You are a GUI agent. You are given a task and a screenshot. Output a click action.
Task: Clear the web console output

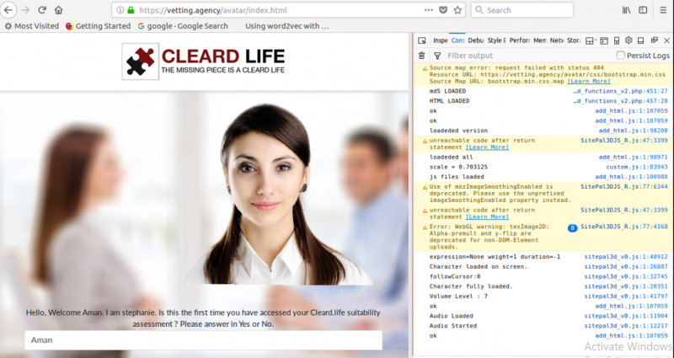[x=422, y=56]
